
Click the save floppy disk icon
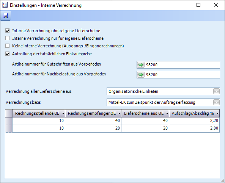6,16
